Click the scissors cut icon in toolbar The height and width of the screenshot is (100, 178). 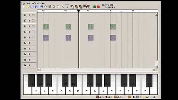54,7
